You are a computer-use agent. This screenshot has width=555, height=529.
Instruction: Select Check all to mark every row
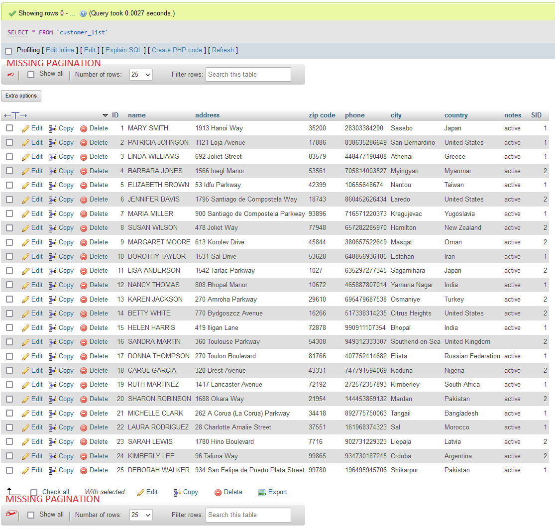pos(34,492)
